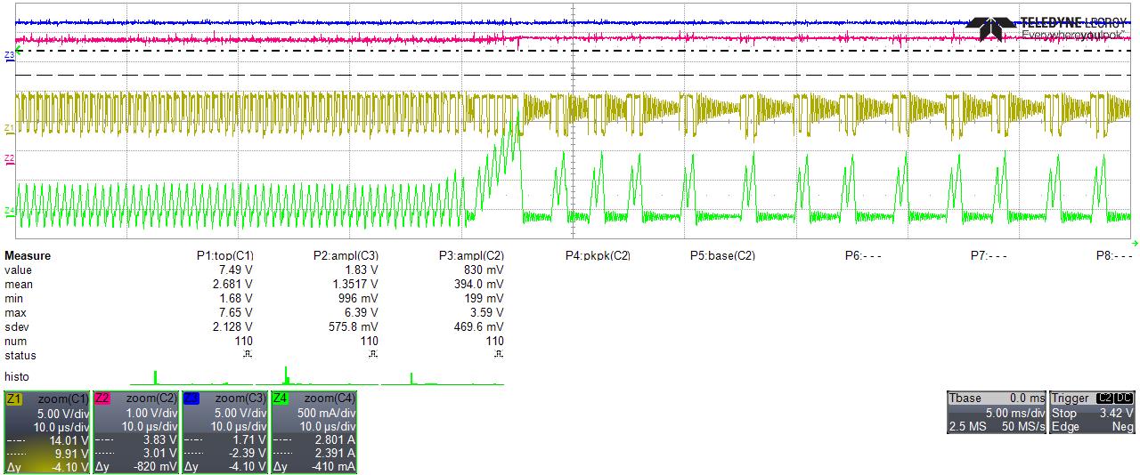Open the Z4 zoom(C4) descriptor box
This screenshot has width=1140, height=475.
[314, 432]
